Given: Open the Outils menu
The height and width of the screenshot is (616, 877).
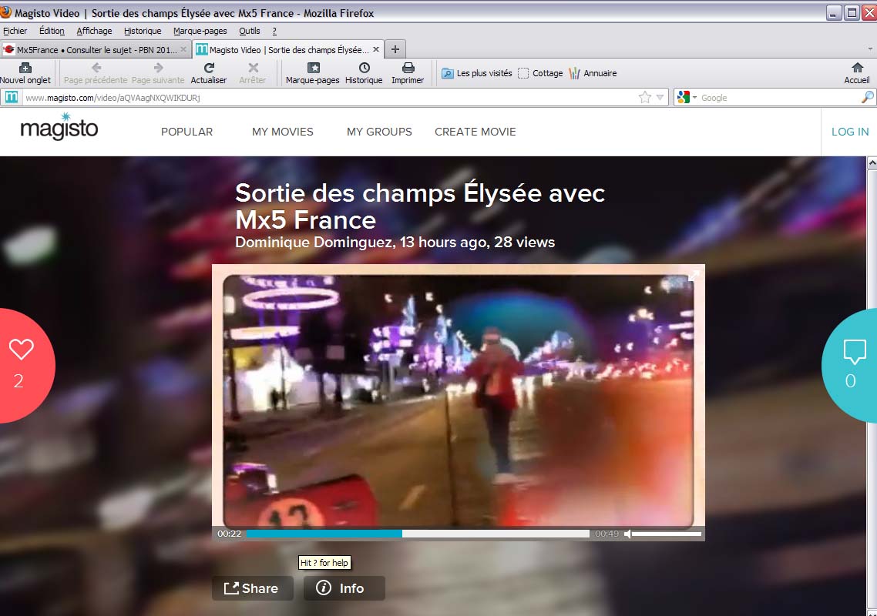Looking at the screenshot, I should pyautogui.click(x=250, y=31).
